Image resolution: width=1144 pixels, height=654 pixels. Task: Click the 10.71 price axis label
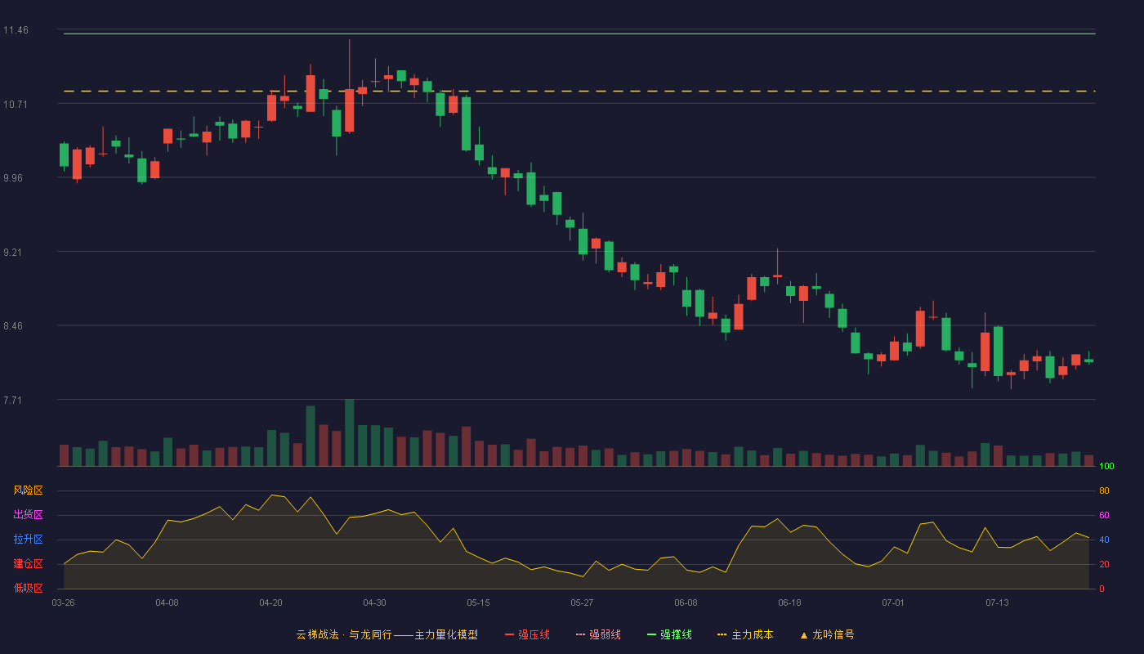[x=16, y=104]
